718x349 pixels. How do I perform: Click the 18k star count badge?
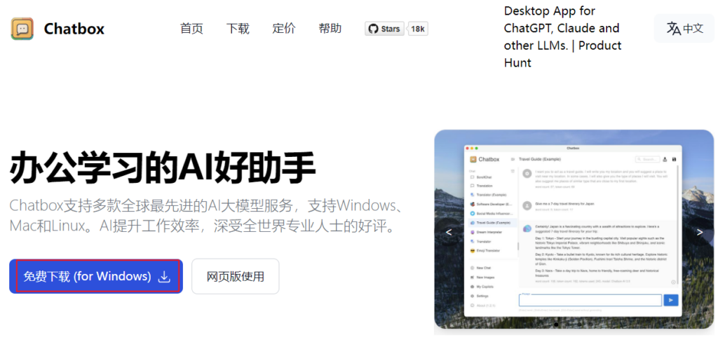[418, 29]
